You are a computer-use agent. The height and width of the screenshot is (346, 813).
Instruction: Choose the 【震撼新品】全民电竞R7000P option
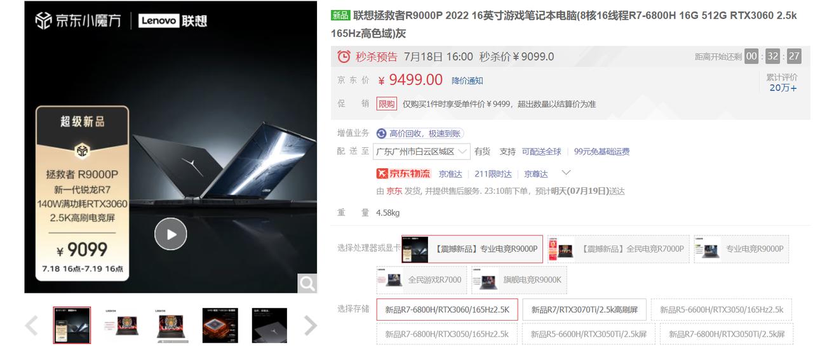(617, 249)
